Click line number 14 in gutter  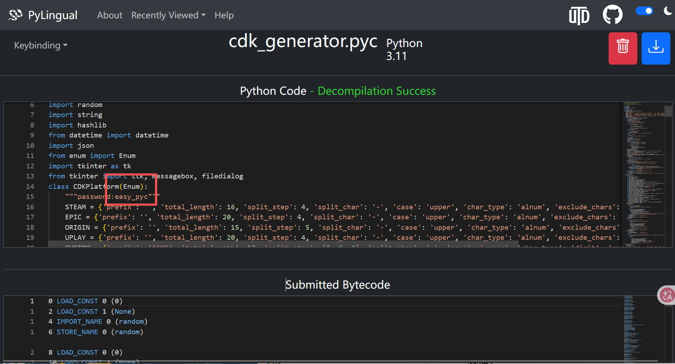click(x=30, y=187)
